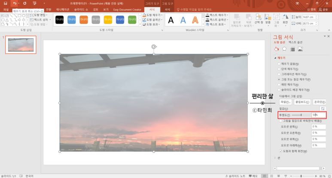
Task: Open the 파일 (File) tab
Action: [x=6, y=9]
